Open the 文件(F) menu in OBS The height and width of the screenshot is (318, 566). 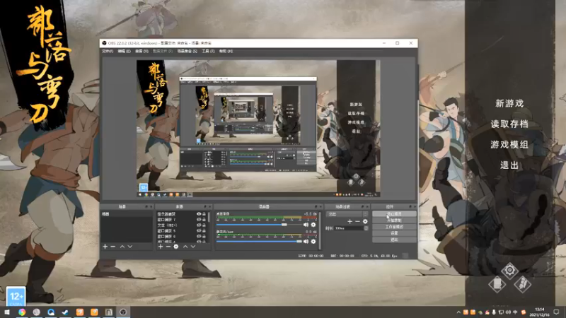[108, 51]
